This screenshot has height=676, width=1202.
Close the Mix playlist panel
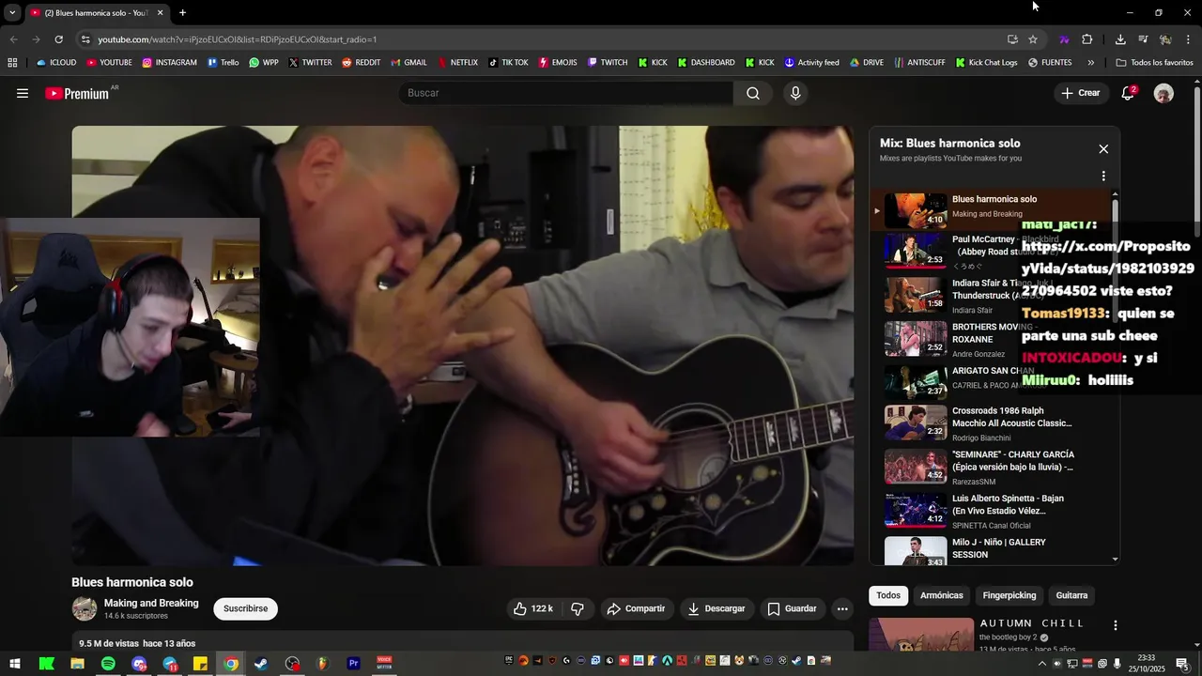click(1103, 149)
